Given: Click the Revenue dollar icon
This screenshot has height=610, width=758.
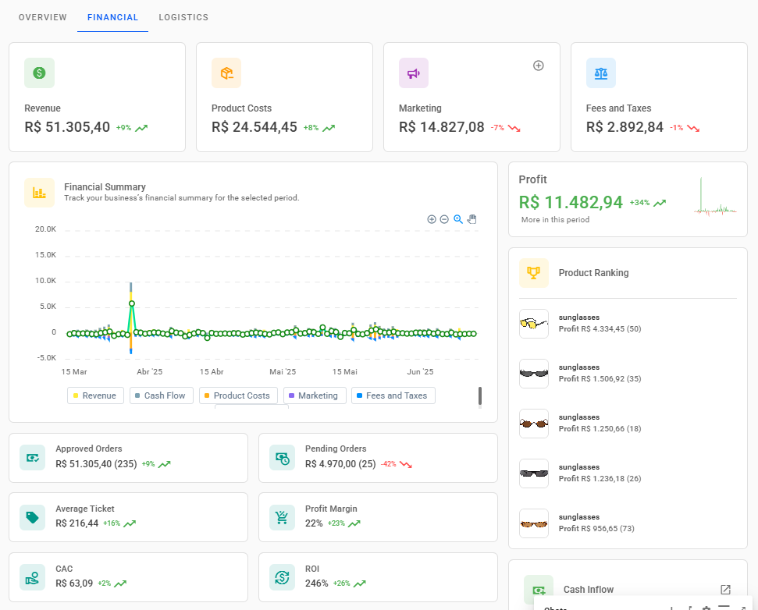Looking at the screenshot, I should (39, 73).
